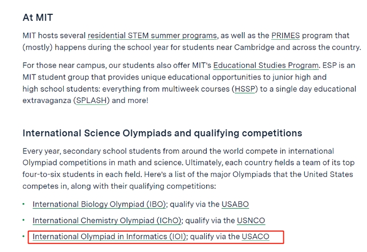This screenshot has height=252, width=367.
Task: Follow the USACO qualifying link
Action: click(x=255, y=237)
